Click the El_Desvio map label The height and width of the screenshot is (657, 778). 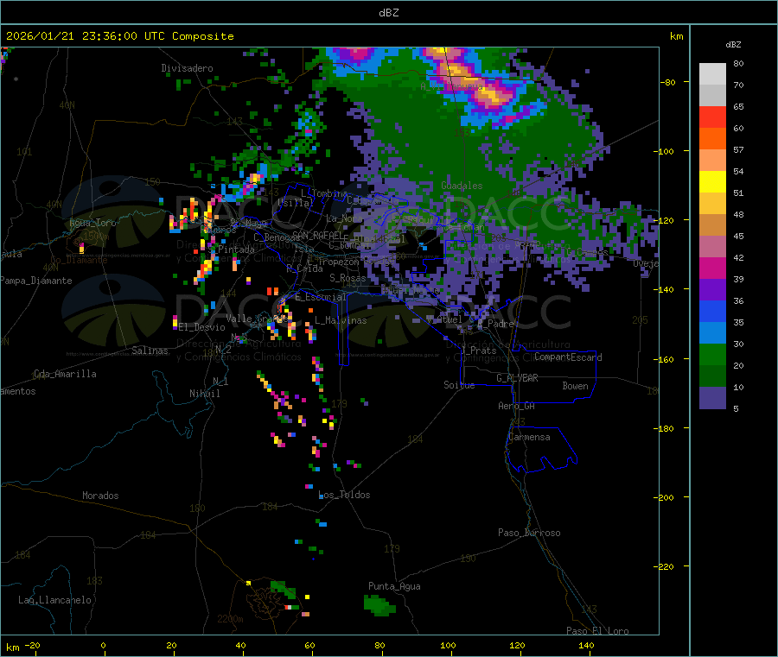tap(201, 327)
